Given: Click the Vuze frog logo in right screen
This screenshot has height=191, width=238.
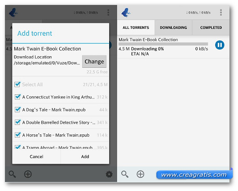Looking at the screenshot, I should (x=126, y=13).
